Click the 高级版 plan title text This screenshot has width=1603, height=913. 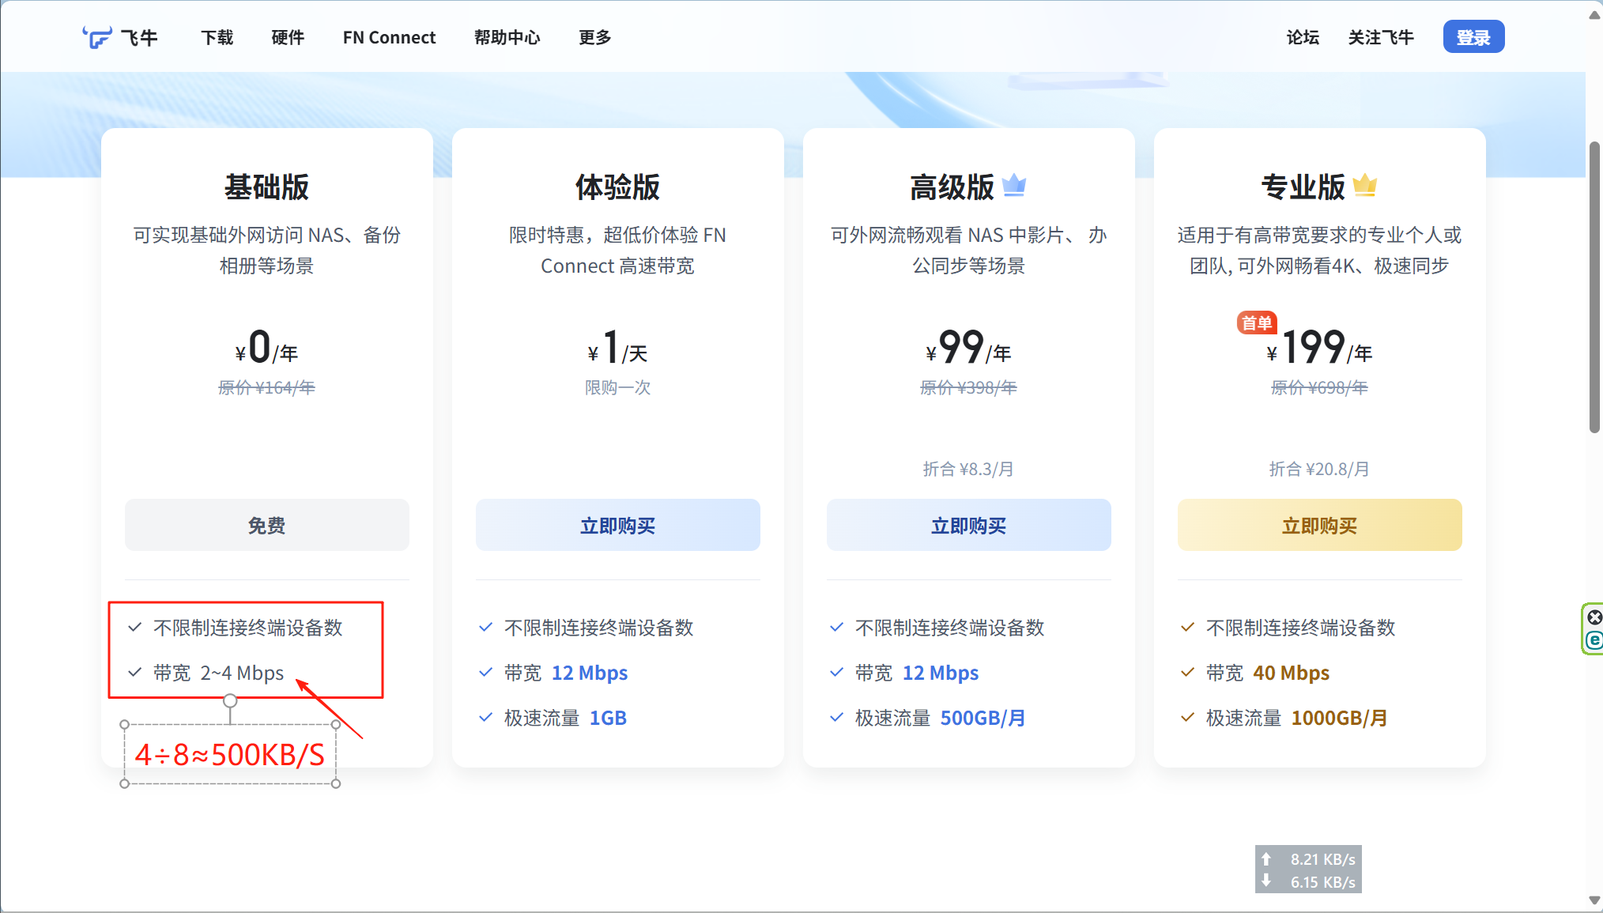pyautogui.click(x=952, y=187)
